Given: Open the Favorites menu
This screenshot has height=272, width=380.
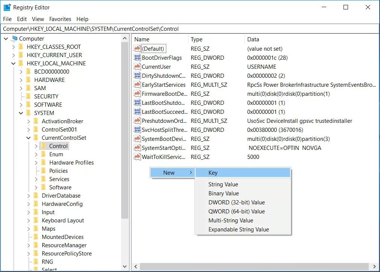Looking at the screenshot, I should (x=60, y=19).
